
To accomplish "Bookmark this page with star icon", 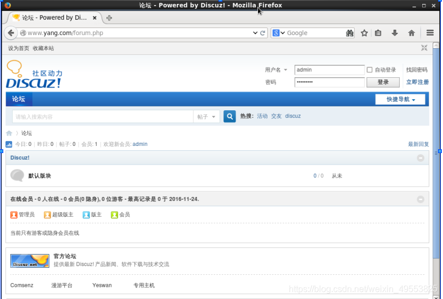I will coord(364,33).
